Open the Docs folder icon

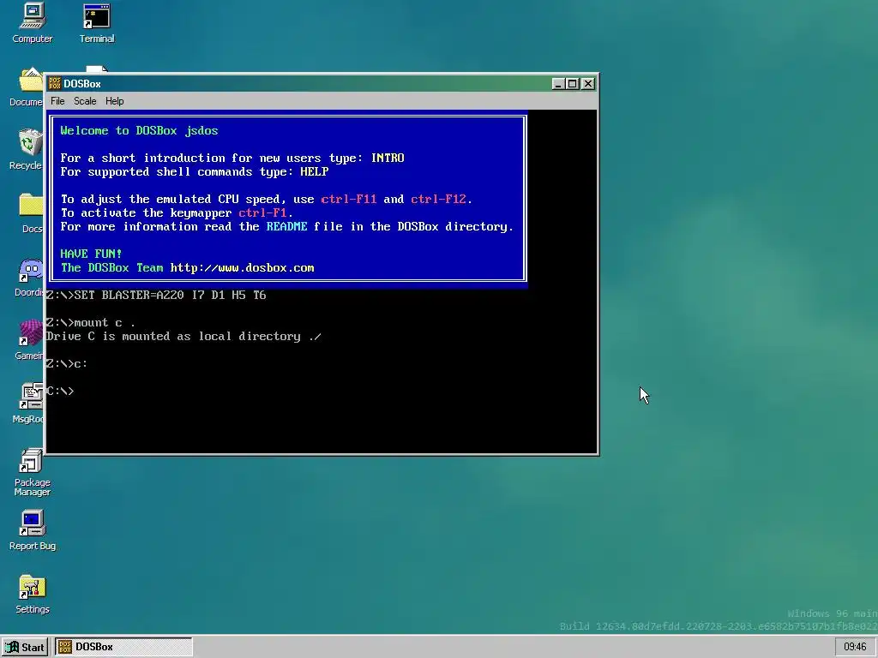pyautogui.click(x=32, y=212)
